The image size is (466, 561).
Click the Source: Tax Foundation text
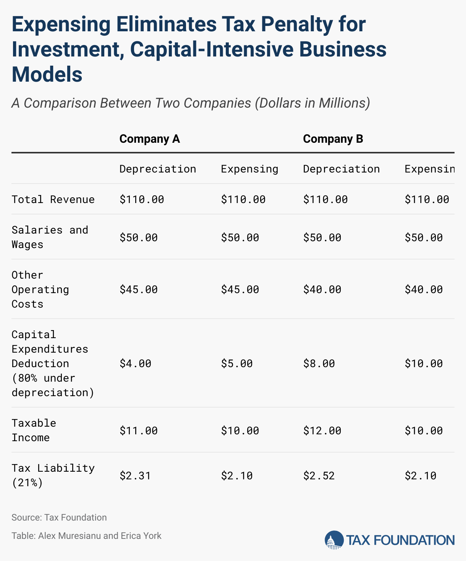(59, 517)
